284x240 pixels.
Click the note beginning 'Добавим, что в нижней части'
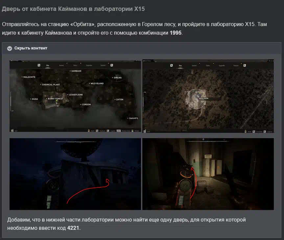[x=127, y=224]
